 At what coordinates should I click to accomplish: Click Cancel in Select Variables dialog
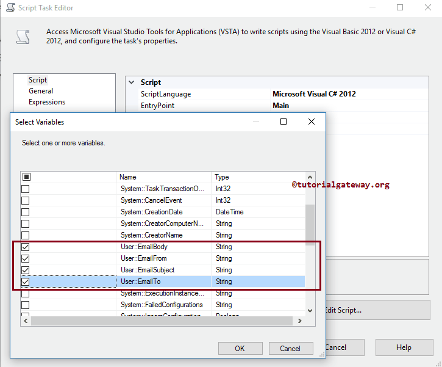coord(291,348)
